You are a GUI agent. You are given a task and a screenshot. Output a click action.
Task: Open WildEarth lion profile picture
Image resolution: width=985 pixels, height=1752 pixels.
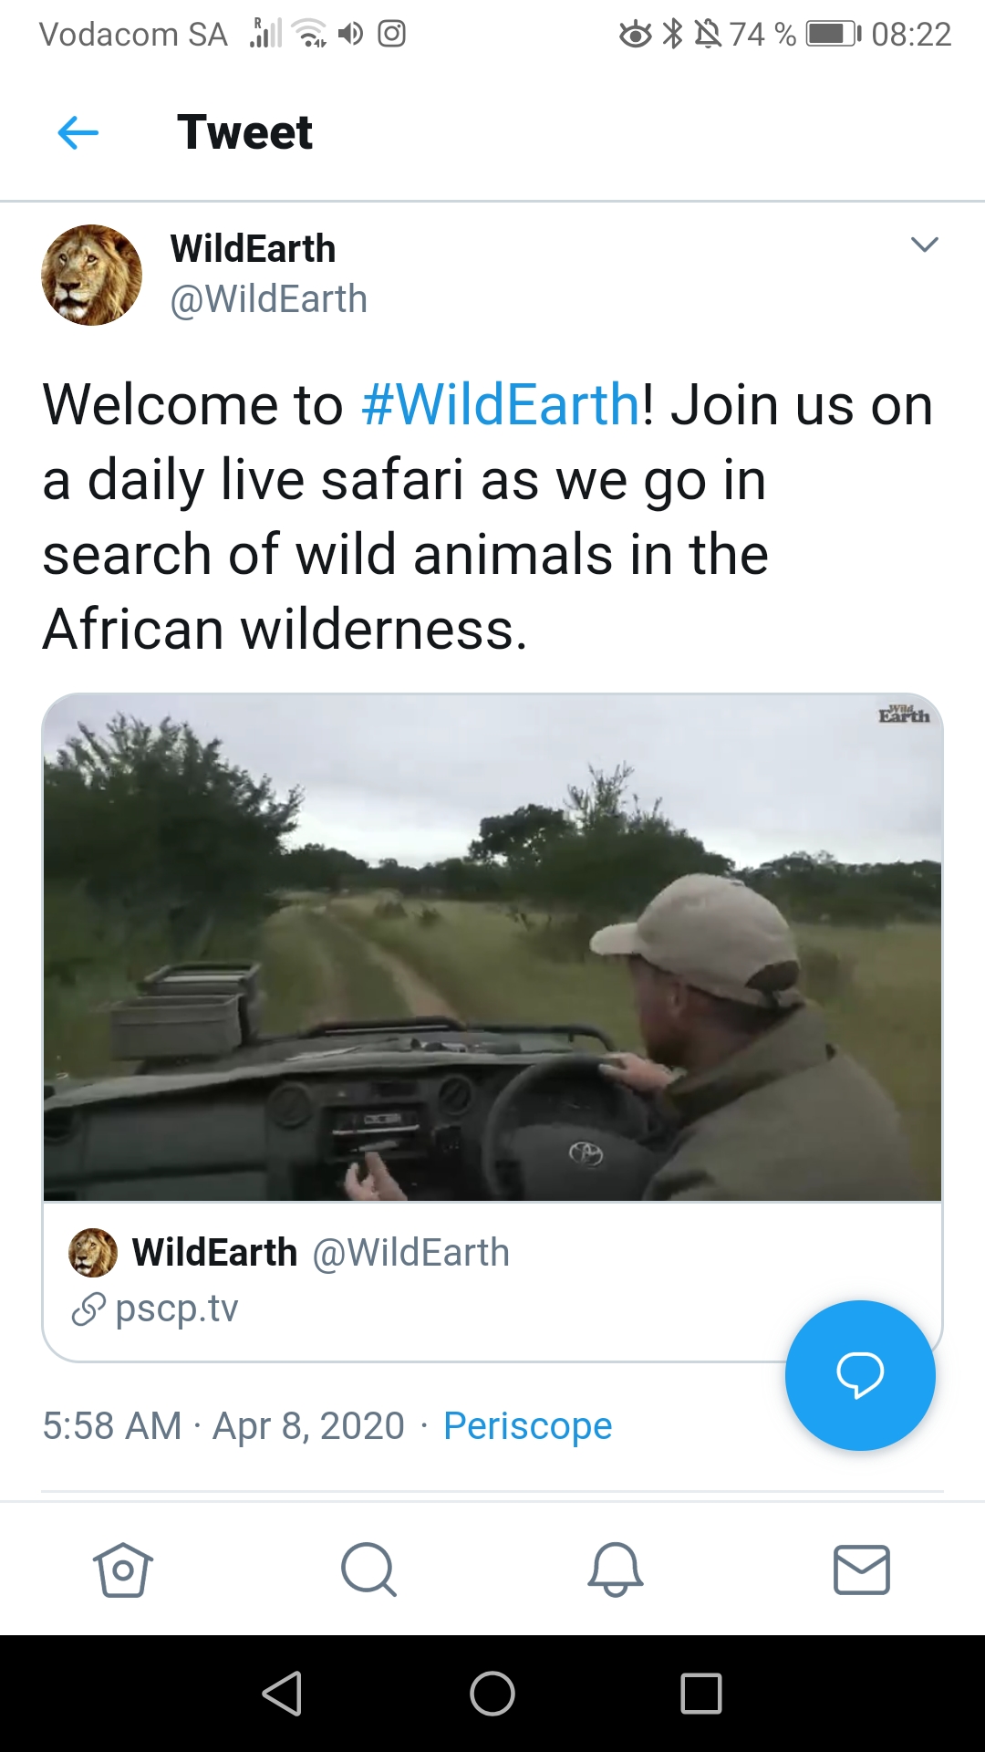pyautogui.click(x=91, y=275)
